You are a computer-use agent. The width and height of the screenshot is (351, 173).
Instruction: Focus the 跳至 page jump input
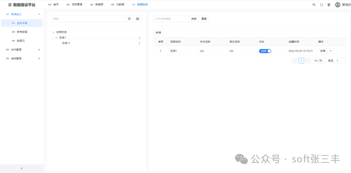click(x=340, y=61)
